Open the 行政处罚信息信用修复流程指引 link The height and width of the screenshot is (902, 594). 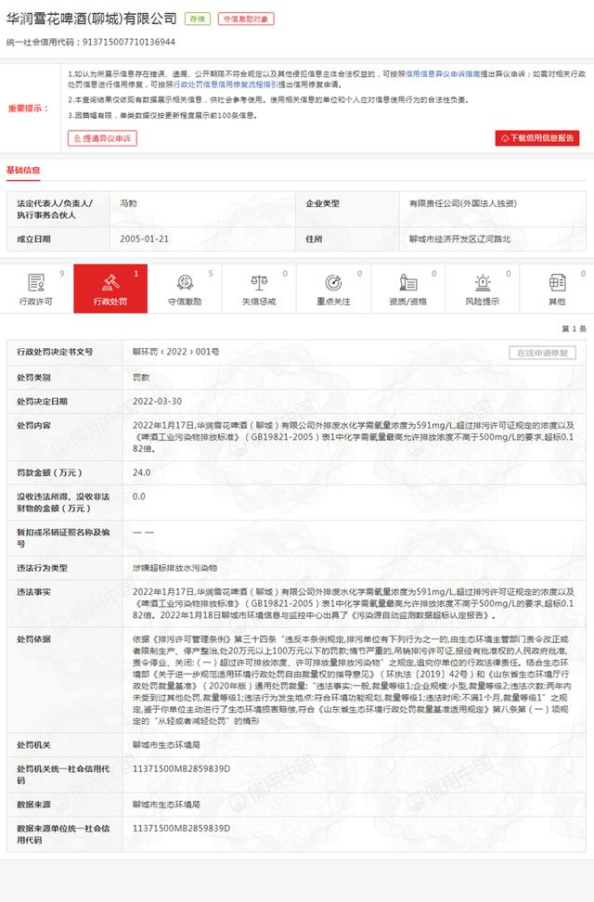tap(226, 84)
